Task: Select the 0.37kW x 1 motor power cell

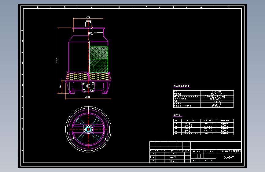Action: (217, 99)
